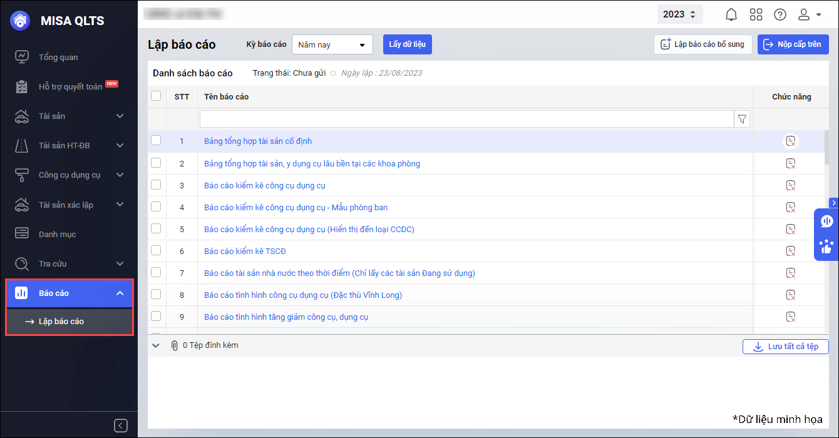
Task: Tick checkbox for Bảng tổng hợp tài sản cố định
Action: 156,141
